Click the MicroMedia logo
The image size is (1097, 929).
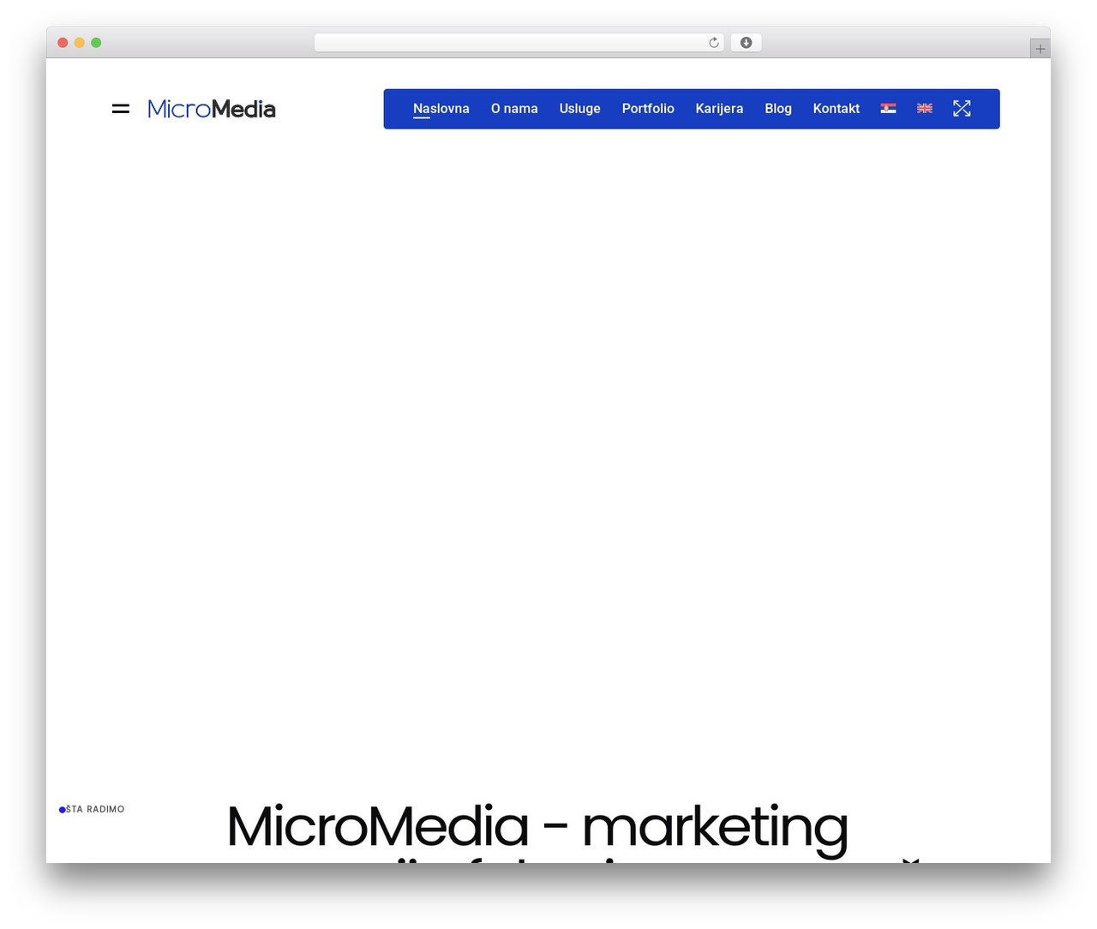[212, 109]
